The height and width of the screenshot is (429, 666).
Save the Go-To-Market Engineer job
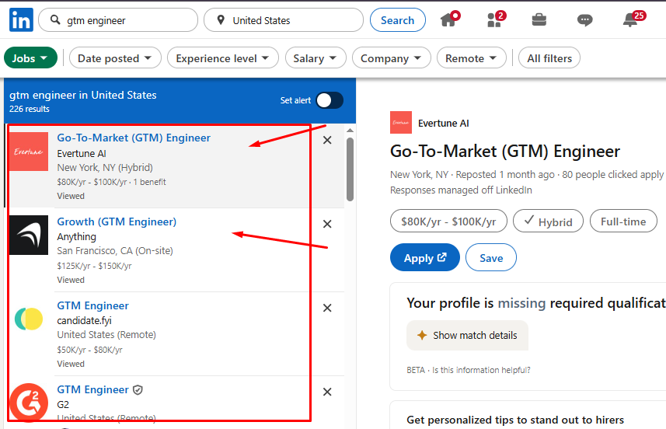[491, 257]
